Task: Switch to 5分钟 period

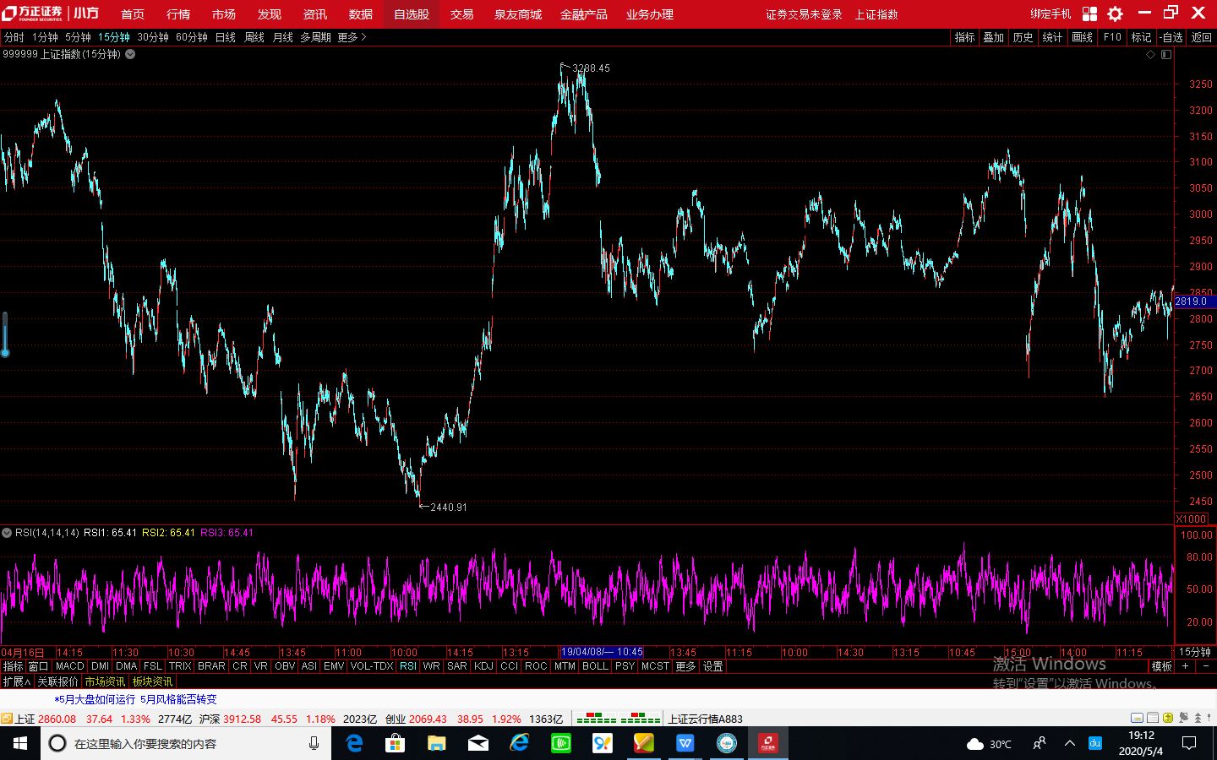Action: point(78,37)
